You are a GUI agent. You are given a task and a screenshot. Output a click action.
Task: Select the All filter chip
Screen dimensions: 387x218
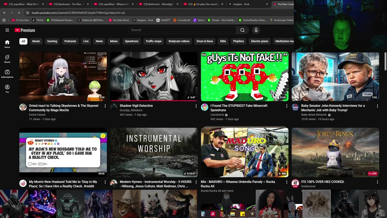(x=23, y=41)
